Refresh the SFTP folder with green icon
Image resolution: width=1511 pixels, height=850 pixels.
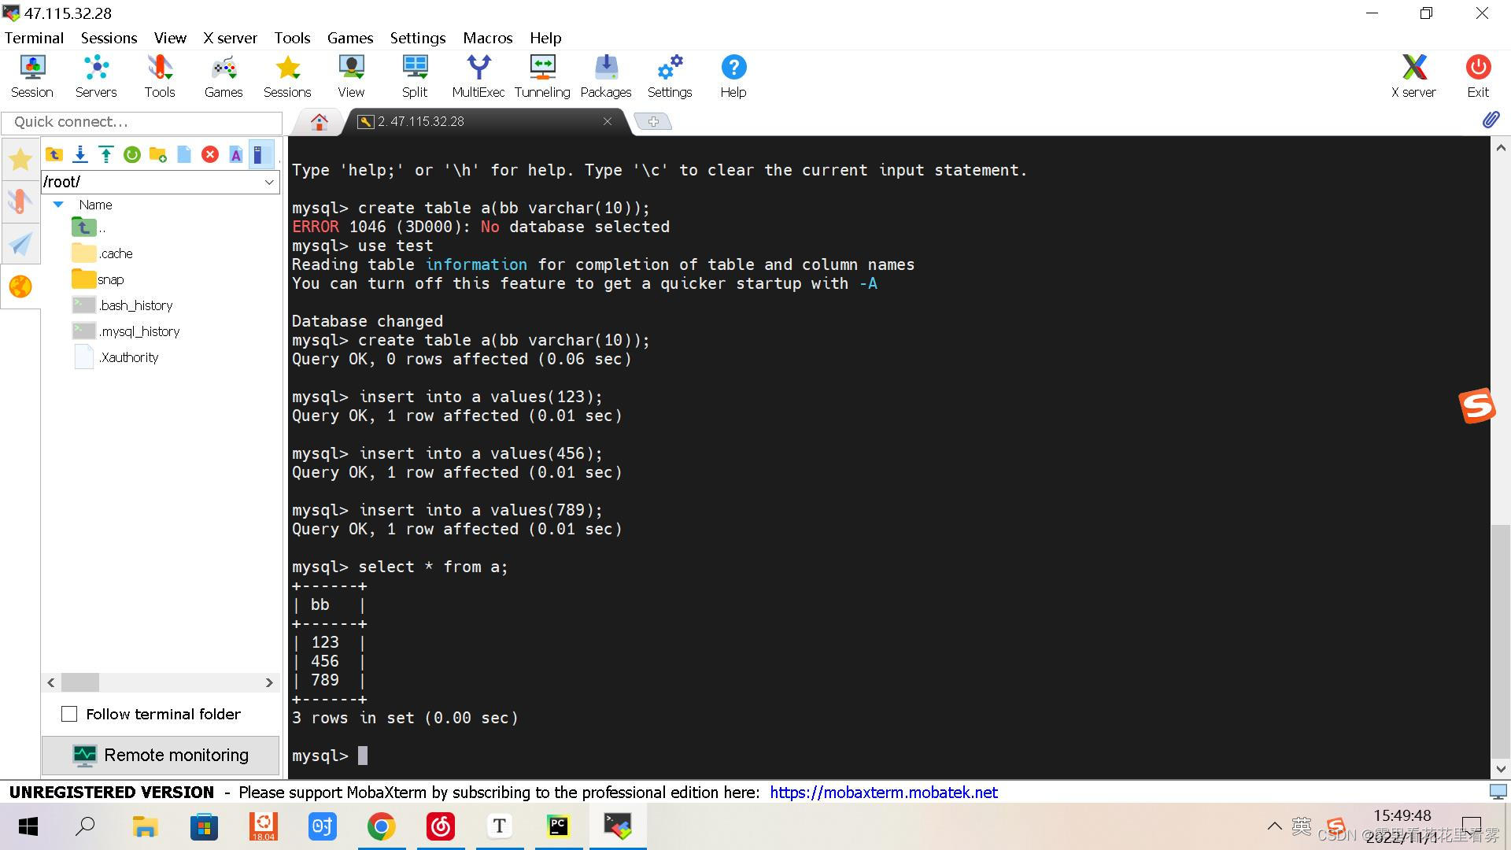pos(132,154)
